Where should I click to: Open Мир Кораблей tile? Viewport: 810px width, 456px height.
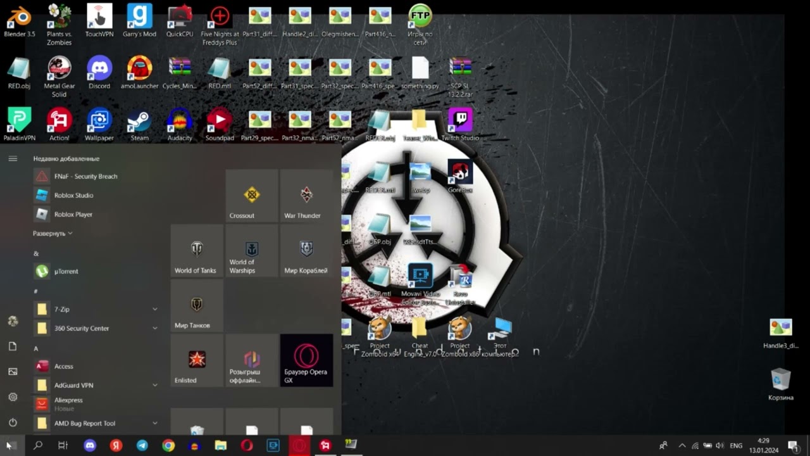pyautogui.click(x=306, y=251)
